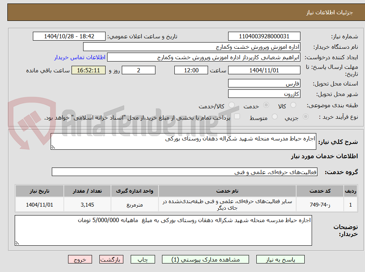This screenshot has width=365, height=272.
Task: Click the service name cell سایر فعالیت‌های حرفه‌ای
Action: (227, 204)
